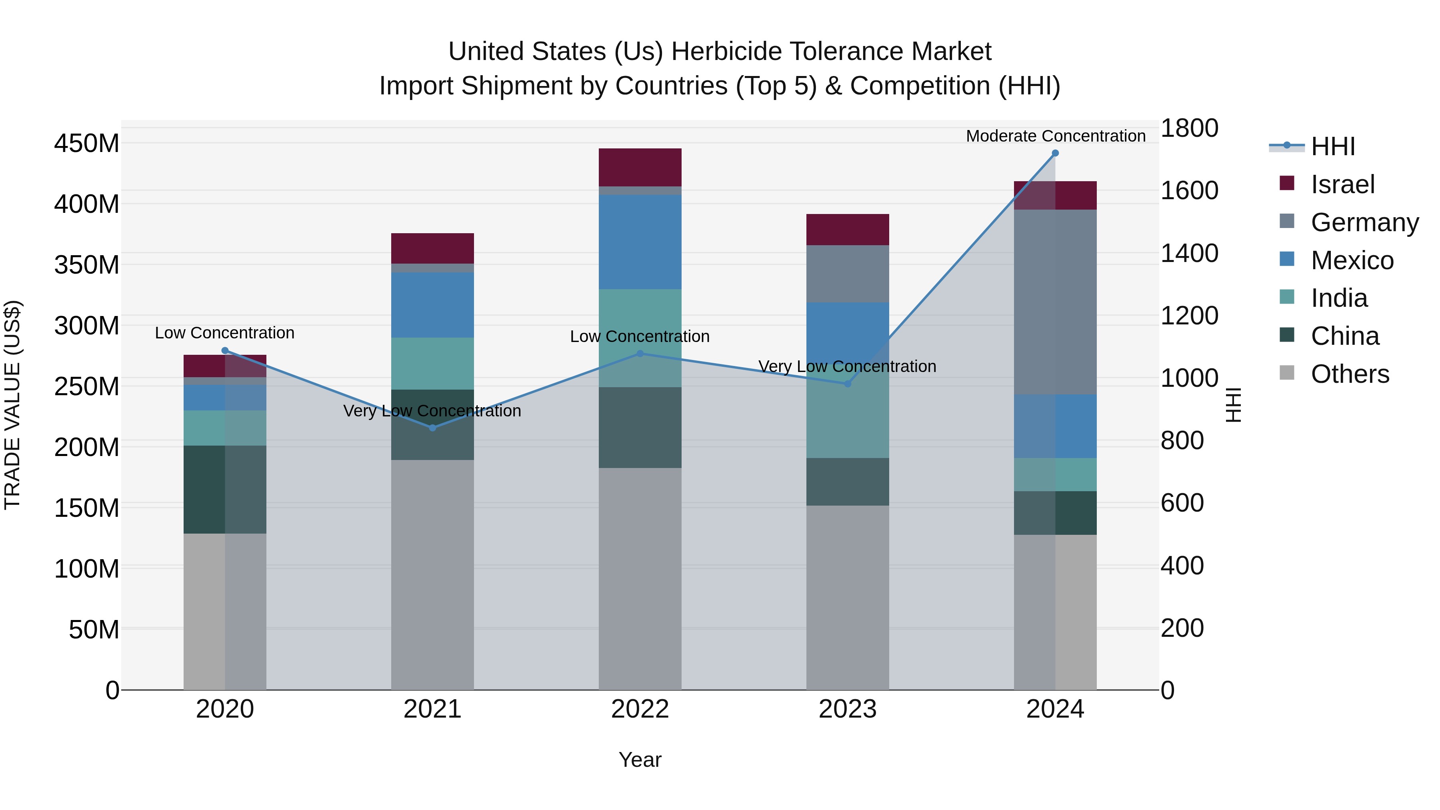This screenshot has width=1440, height=810.
Task: Click the 1000 right axis tick label
Action: 1190,378
